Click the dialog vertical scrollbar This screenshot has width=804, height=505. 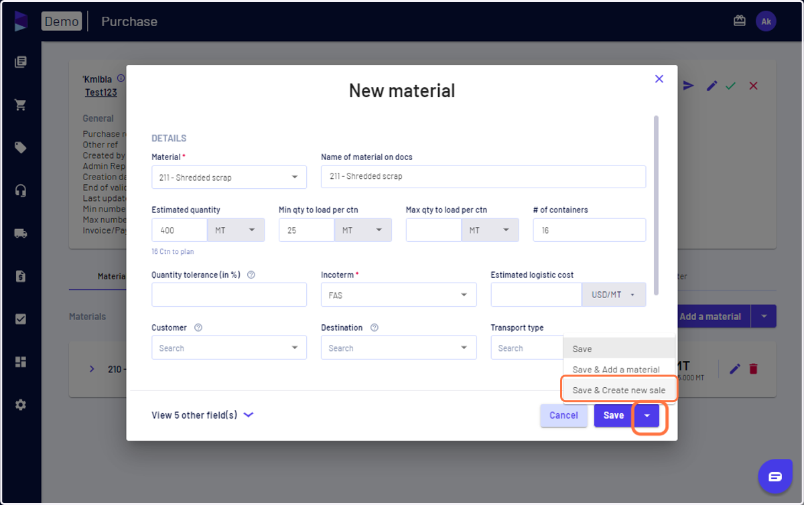click(656, 205)
